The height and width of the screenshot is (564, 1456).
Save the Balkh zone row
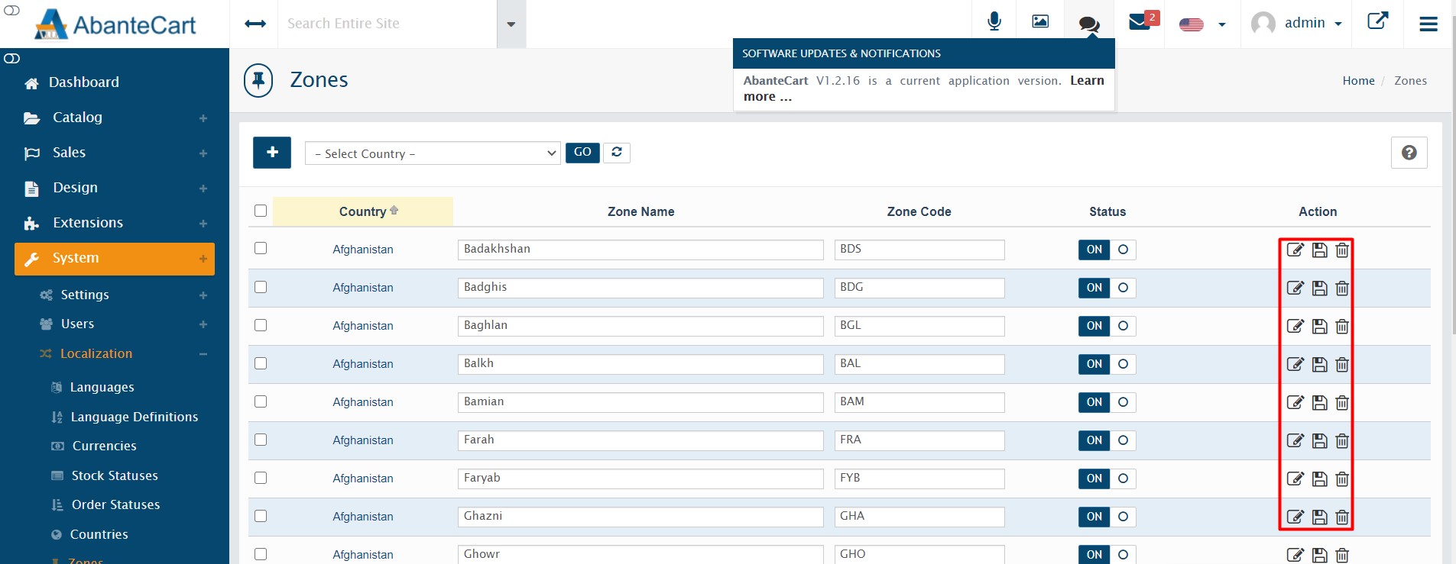pos(1320,364)
